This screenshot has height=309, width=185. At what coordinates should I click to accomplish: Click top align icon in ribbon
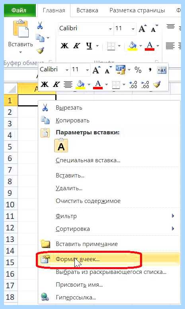(170, 27)
